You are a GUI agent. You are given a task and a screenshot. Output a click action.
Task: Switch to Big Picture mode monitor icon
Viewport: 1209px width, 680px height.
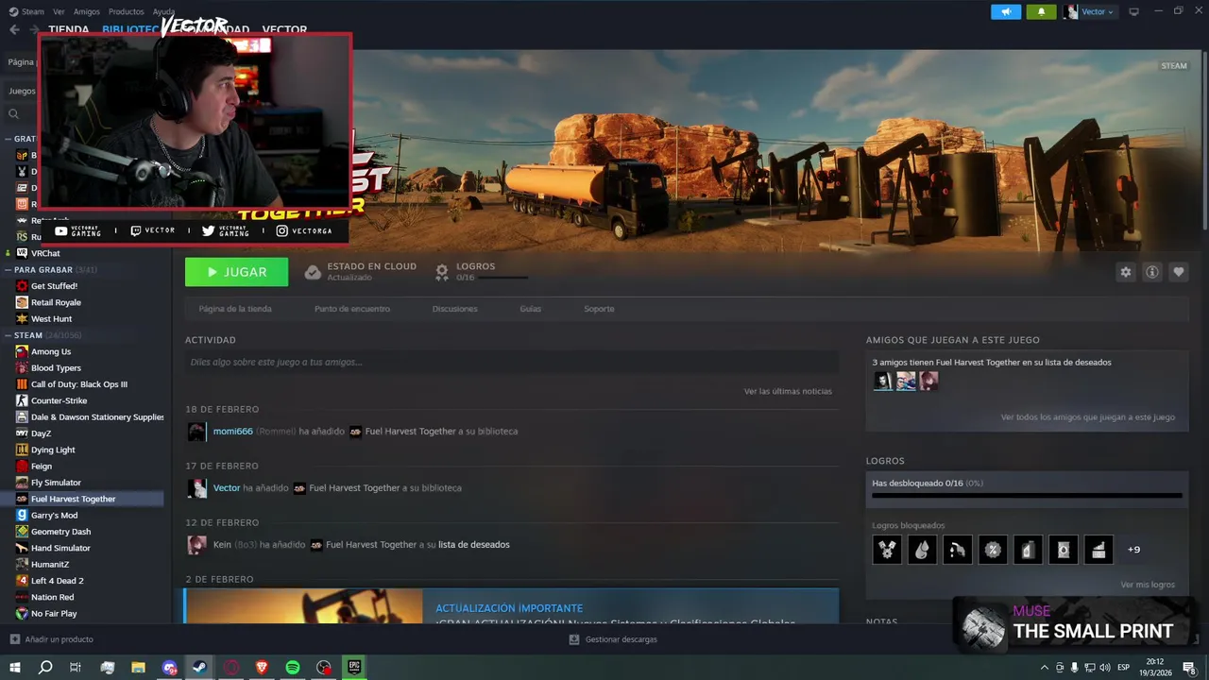click(x=1134, y=11)
